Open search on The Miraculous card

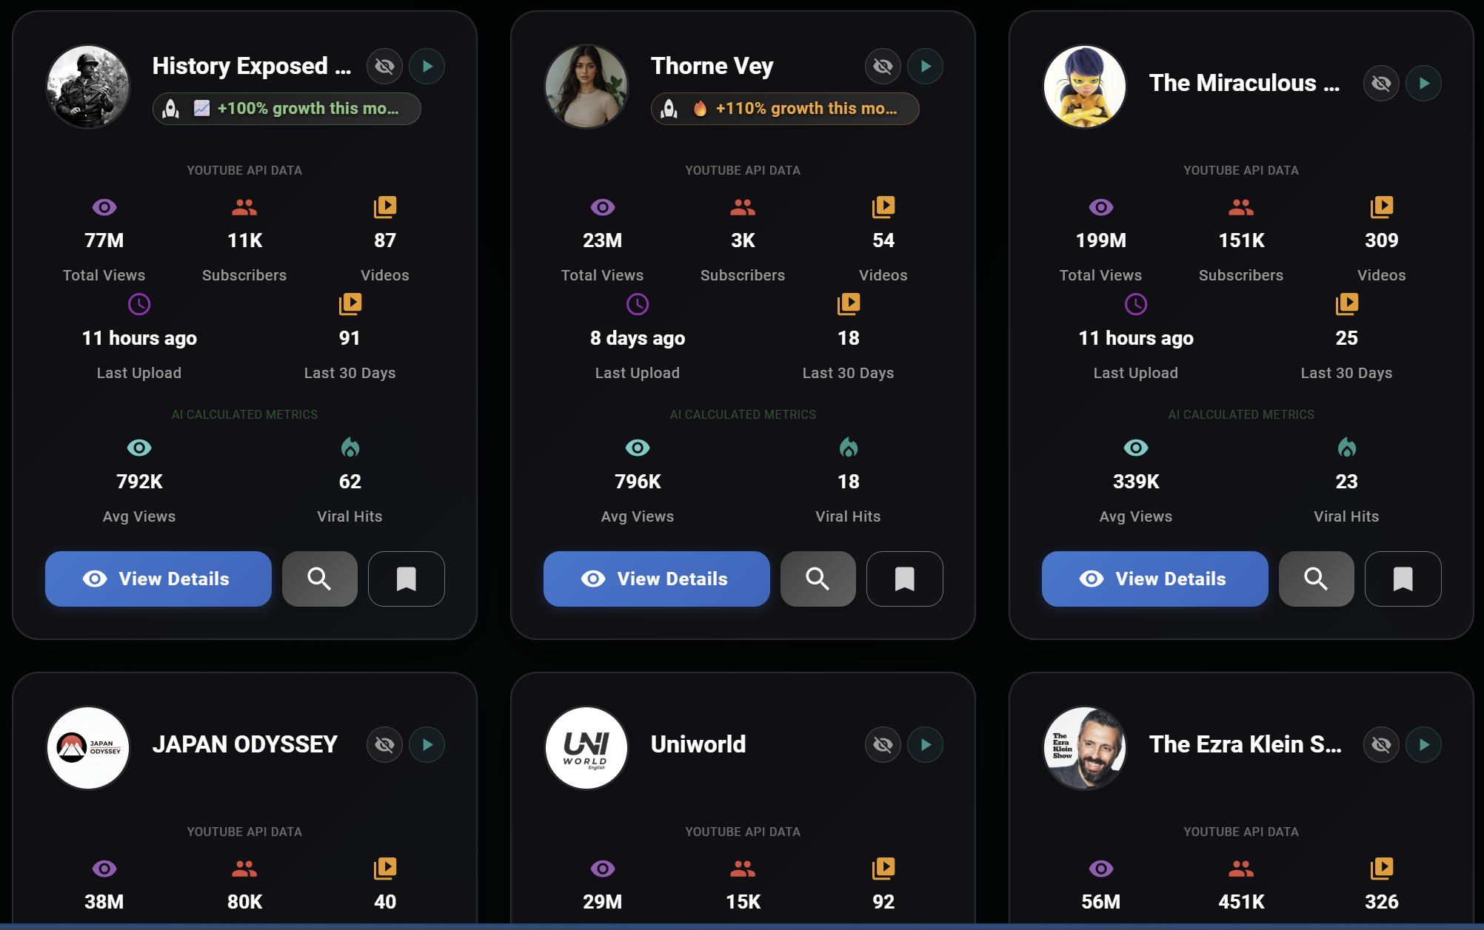(x=1316, y=579)
